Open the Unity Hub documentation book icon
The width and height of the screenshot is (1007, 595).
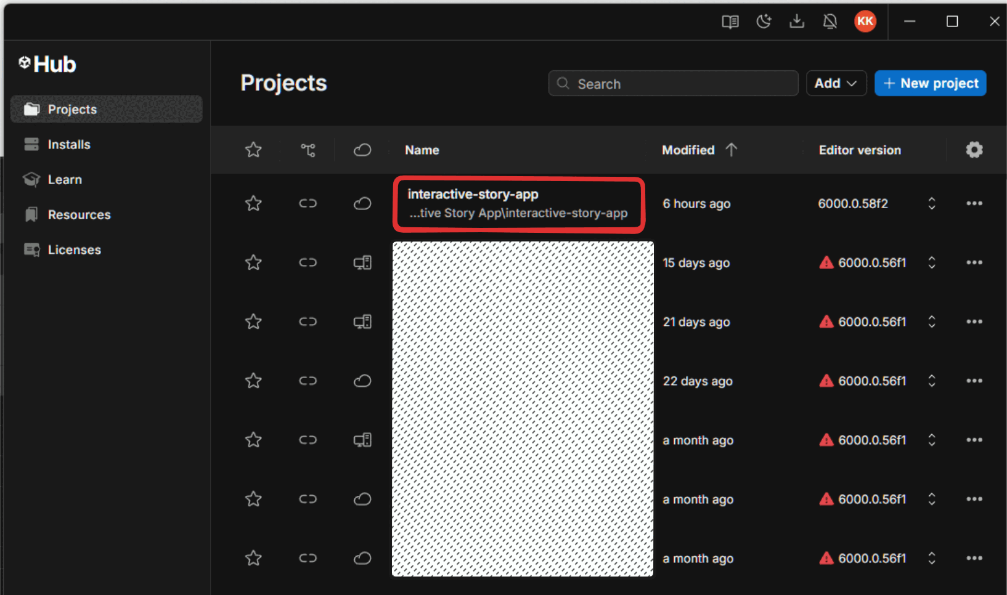pyautogui.click(x=730, y=21)
